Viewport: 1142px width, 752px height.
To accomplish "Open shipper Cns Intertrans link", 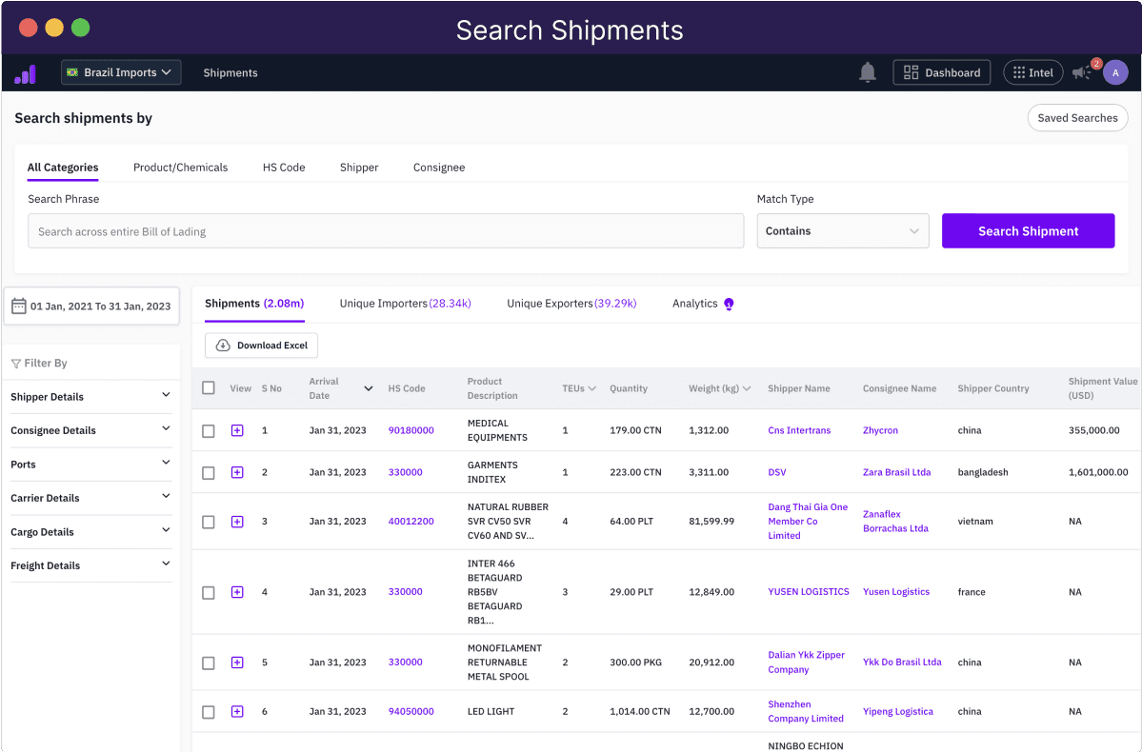I will (799, 430).
